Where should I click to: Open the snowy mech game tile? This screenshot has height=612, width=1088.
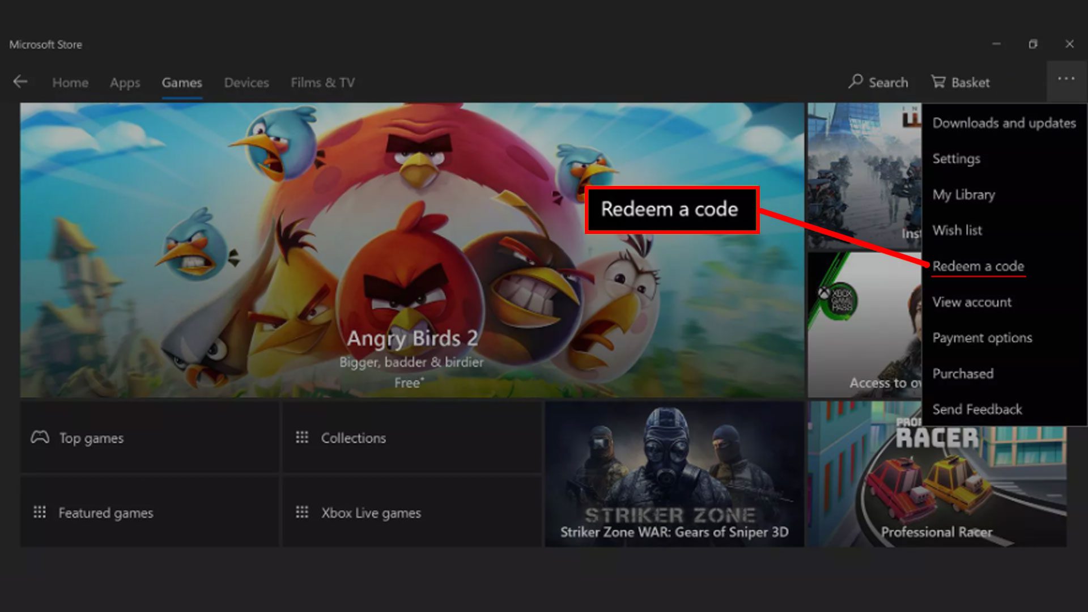[x=865, y=176]
